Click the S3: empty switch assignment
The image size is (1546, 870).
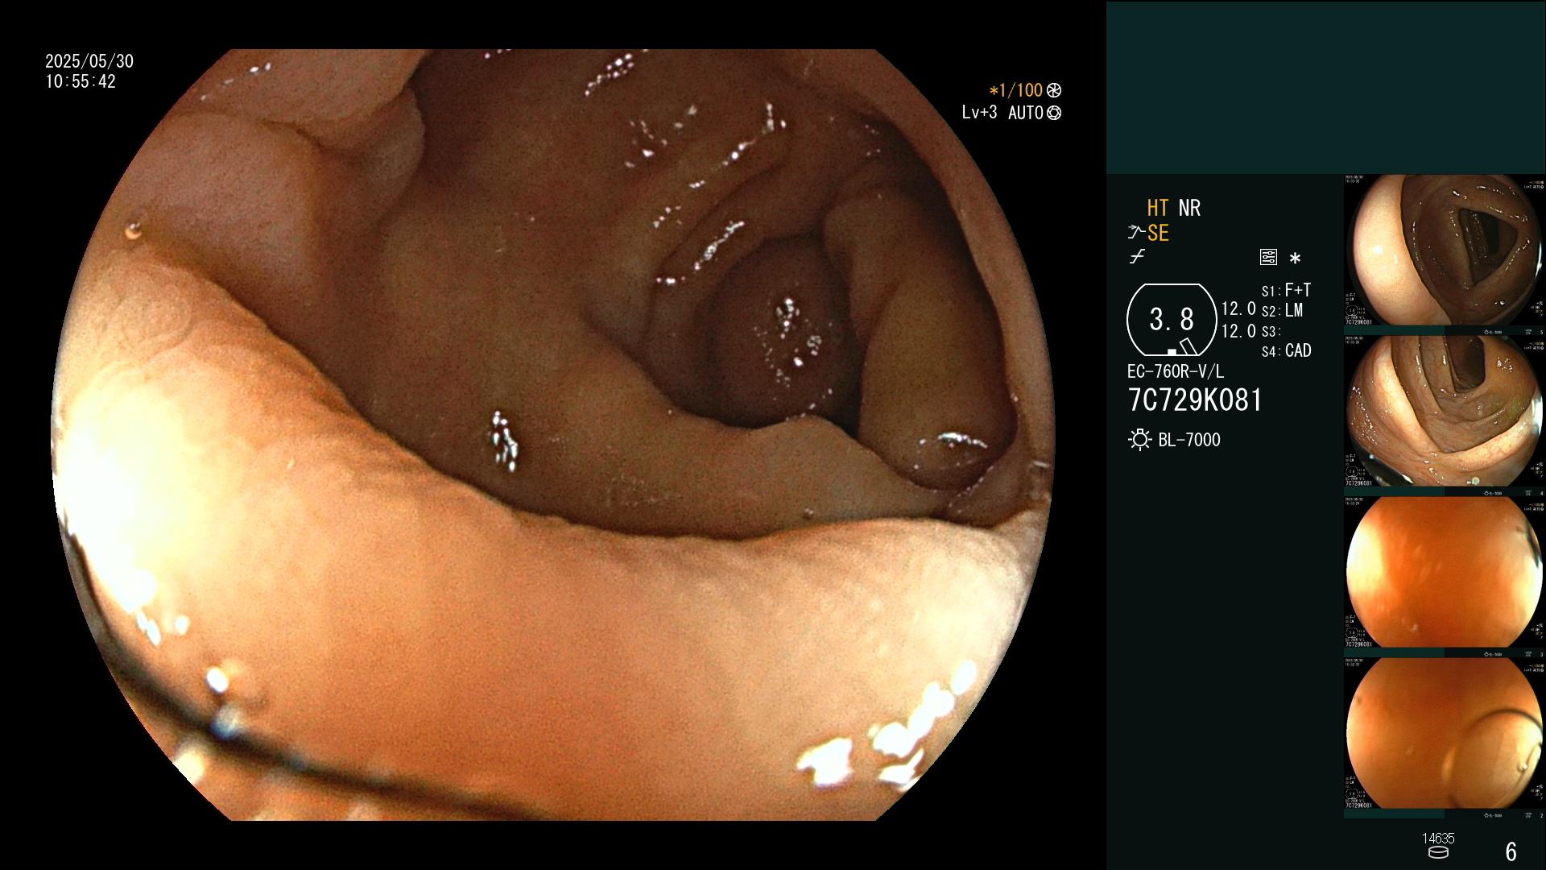coord(1271,331)
